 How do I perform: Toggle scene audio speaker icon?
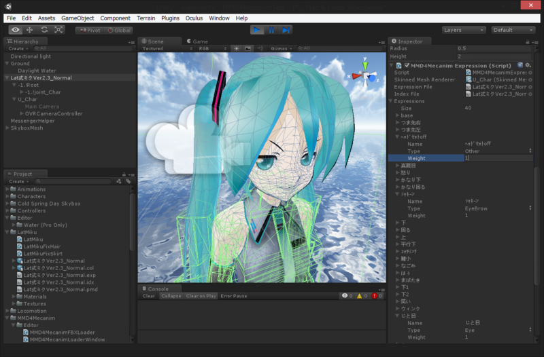(x=260, y=48)
